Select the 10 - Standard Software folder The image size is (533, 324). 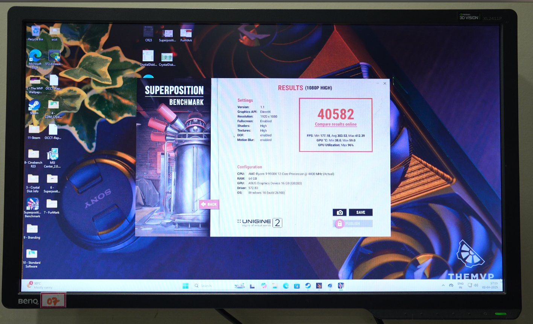[32, 259]
